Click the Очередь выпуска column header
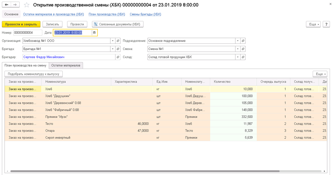Image resolution: width=334 pixels, height=175 pixels. [x=273, y=82]
